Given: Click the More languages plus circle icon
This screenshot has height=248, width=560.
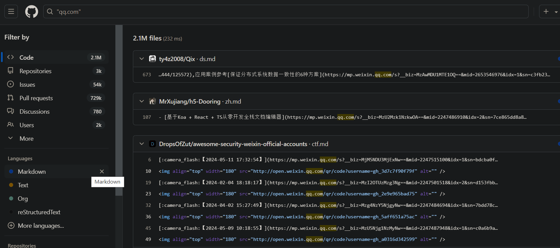Looking at the screenshot, I should coord(11,225).
